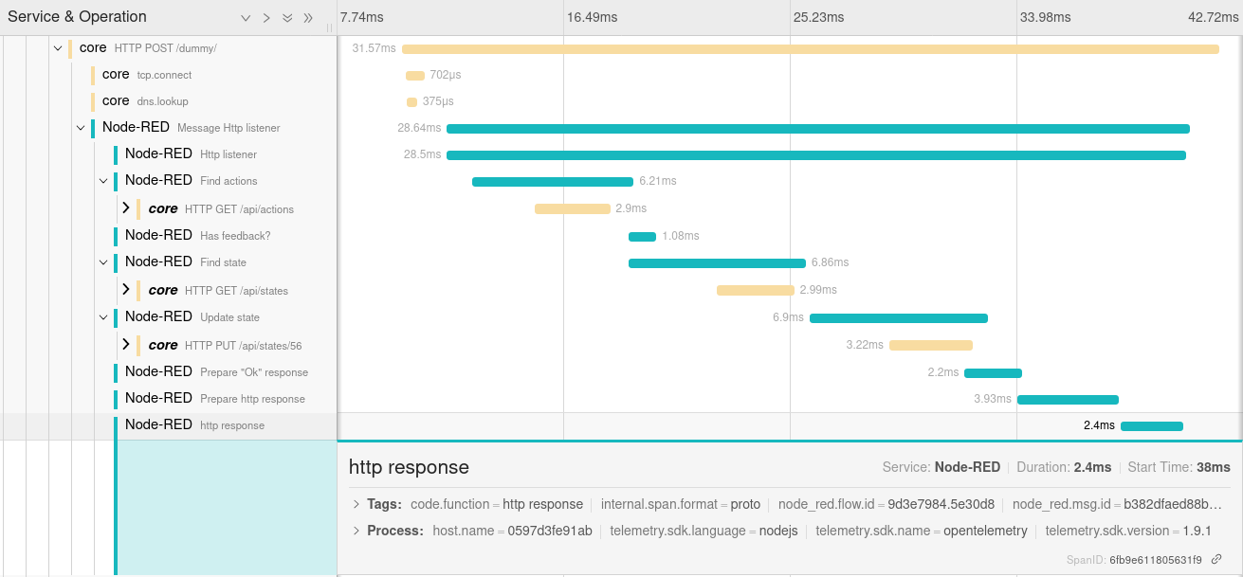1243x577 pixels.
Task: Click the node_red.flow.id tag value
Action: coord(941,504)
